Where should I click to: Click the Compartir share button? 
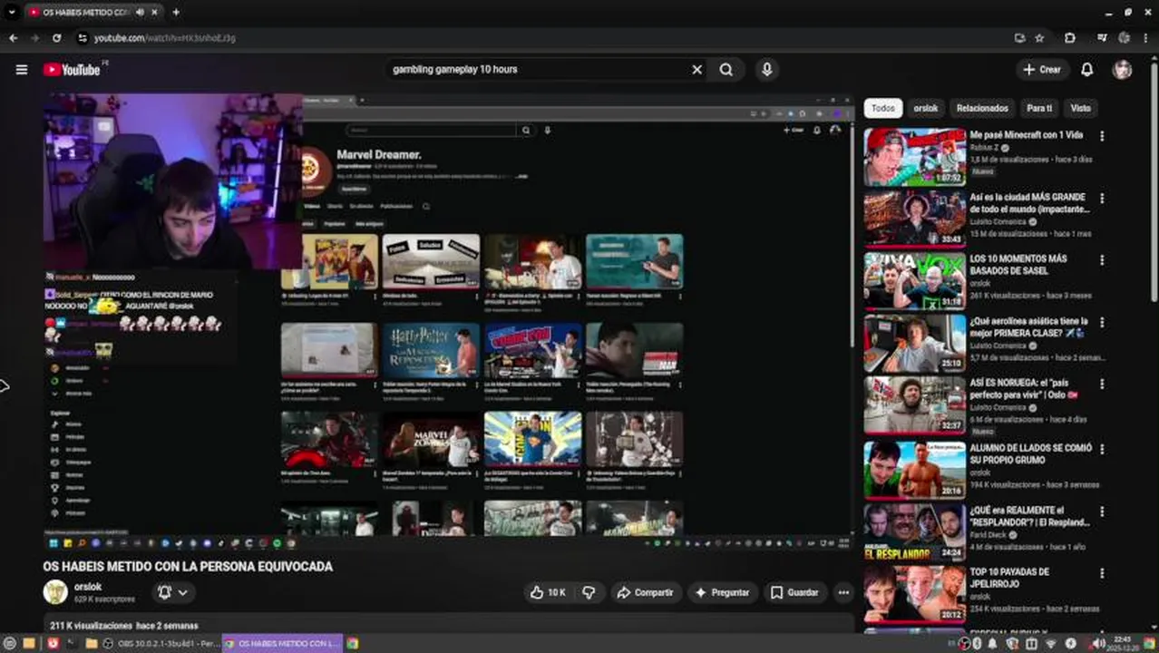[x=646, y=592]
